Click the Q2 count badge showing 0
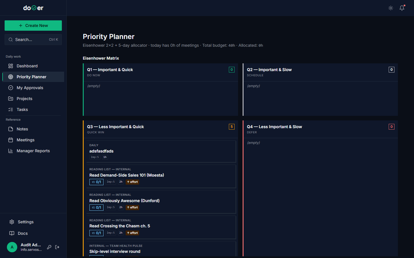 (x=392, y=70)
